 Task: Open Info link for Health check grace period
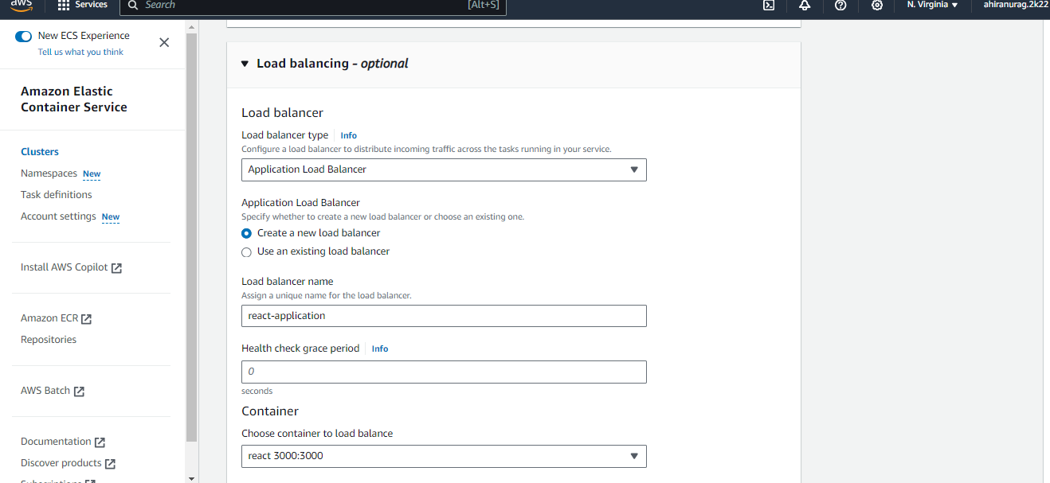pyautogui.click(x=380, y=349)
